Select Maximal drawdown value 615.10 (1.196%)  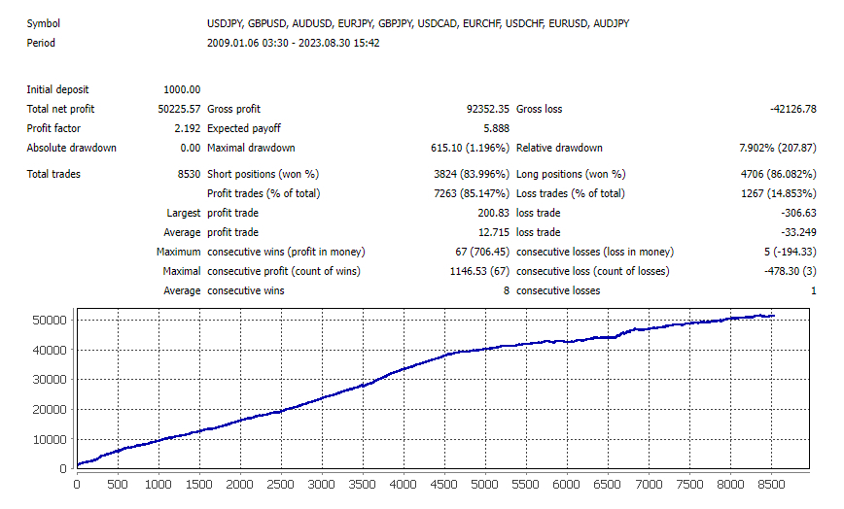470,148
